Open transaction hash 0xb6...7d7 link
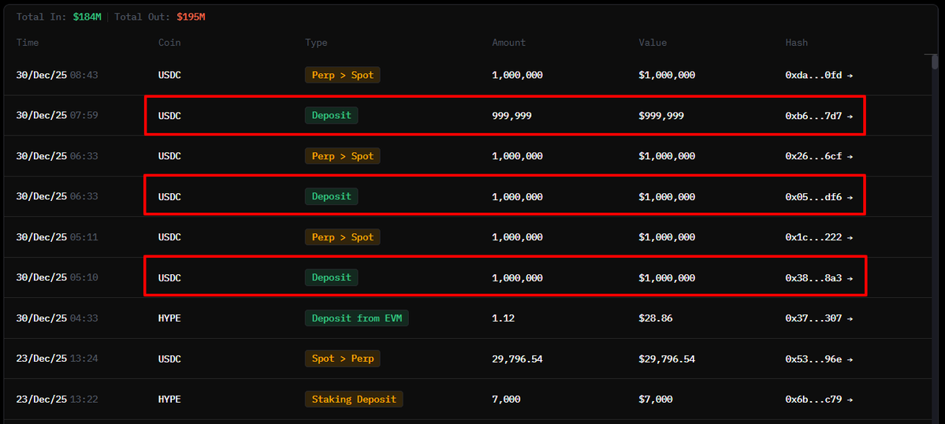 click(818, 116)
